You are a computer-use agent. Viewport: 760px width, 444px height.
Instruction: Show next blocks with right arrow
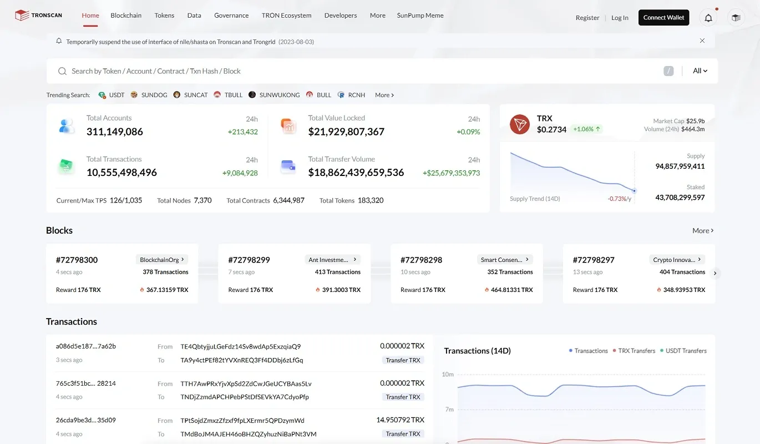[x=716, y=273]
